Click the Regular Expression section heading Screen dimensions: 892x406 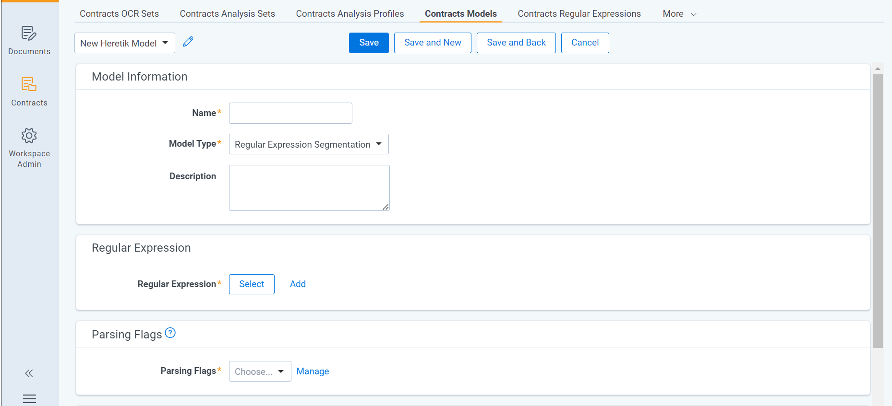(141, 248)
